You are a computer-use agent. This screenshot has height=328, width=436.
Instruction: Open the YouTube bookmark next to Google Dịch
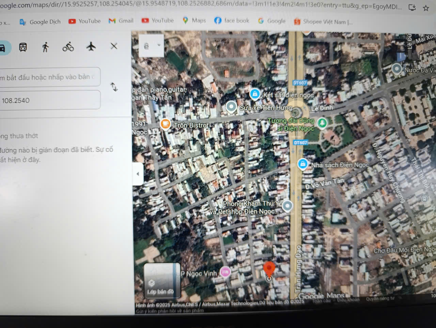click(x=85, y=21)
